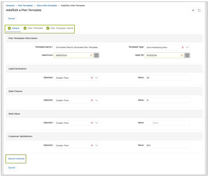
Task: Clear the Valid From date with X
Action: (x=91, y=55)
